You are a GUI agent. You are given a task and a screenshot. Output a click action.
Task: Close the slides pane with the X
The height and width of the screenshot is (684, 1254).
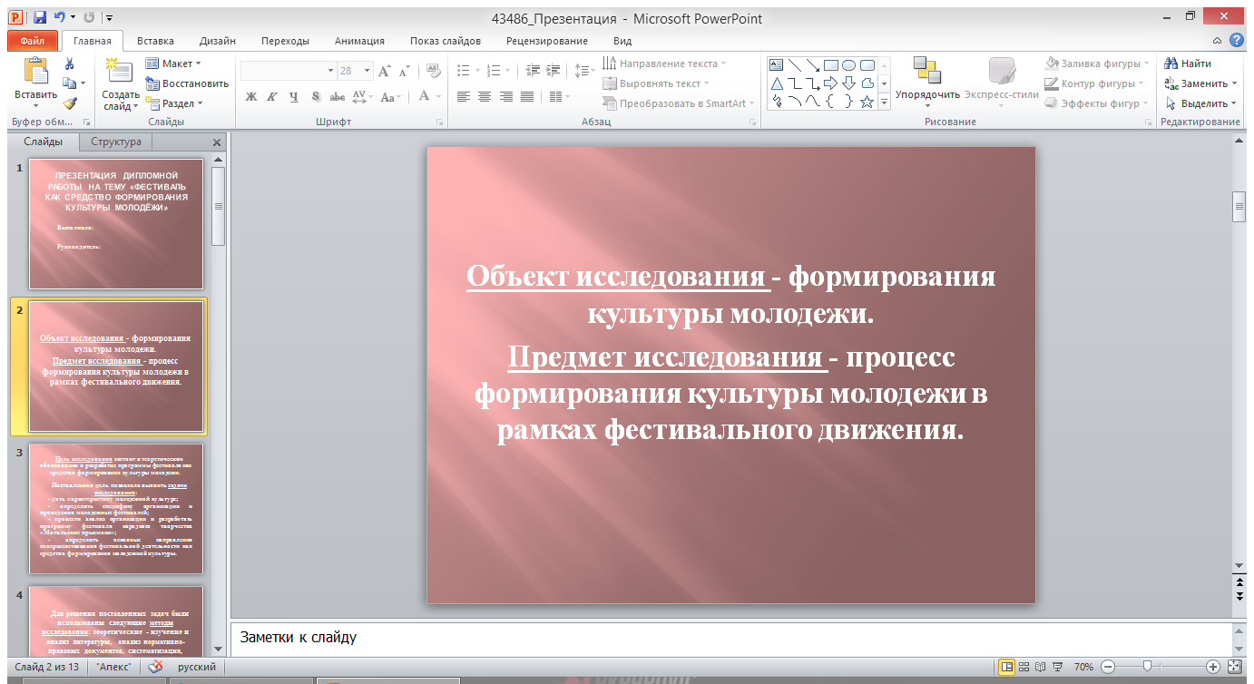pos(217,142)
